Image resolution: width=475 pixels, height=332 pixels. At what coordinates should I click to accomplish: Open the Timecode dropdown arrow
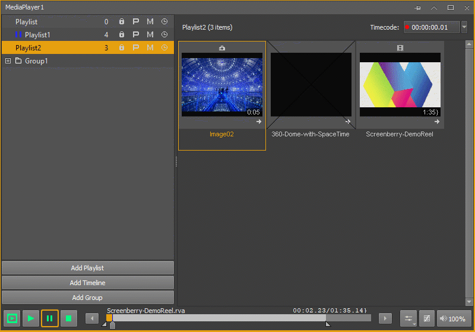(x=464, y=27)
